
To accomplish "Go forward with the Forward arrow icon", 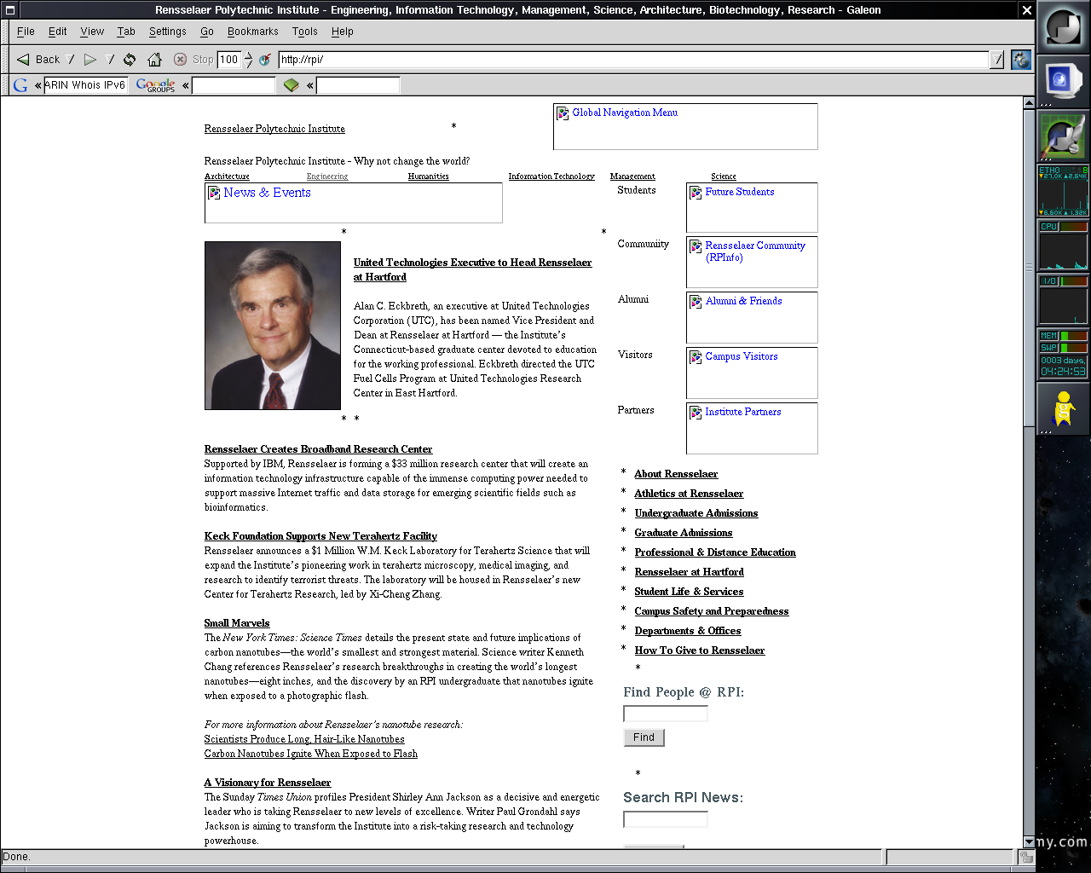I will point(90,60).
